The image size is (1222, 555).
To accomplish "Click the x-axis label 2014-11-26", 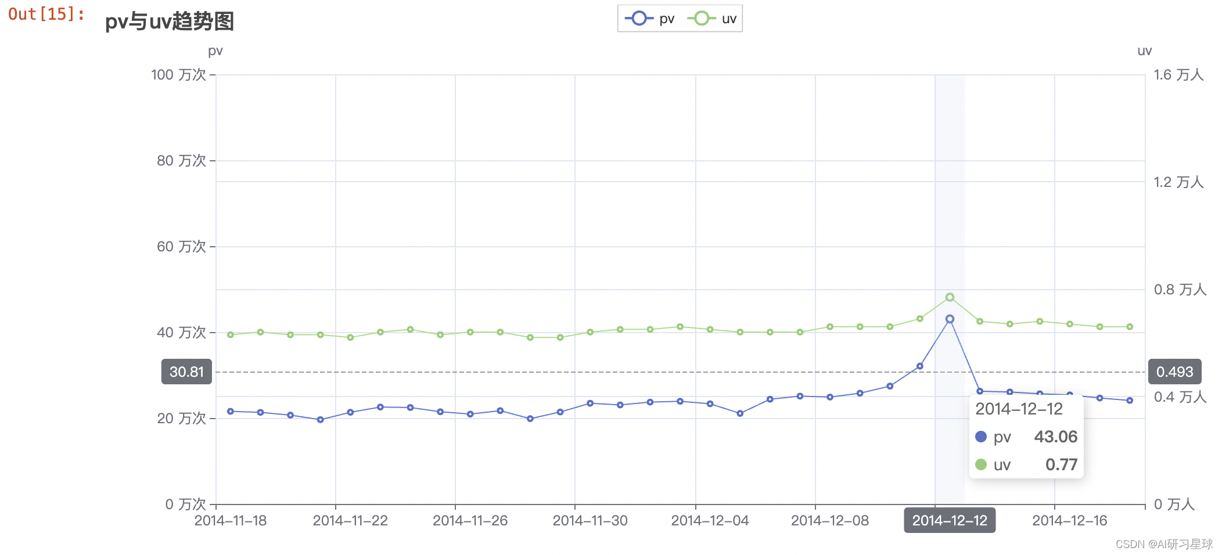I will click(x=470, y=521).
